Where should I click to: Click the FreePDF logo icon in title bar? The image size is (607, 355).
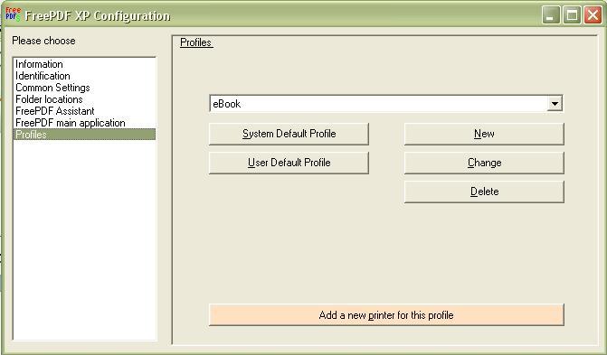coord(13,14)
